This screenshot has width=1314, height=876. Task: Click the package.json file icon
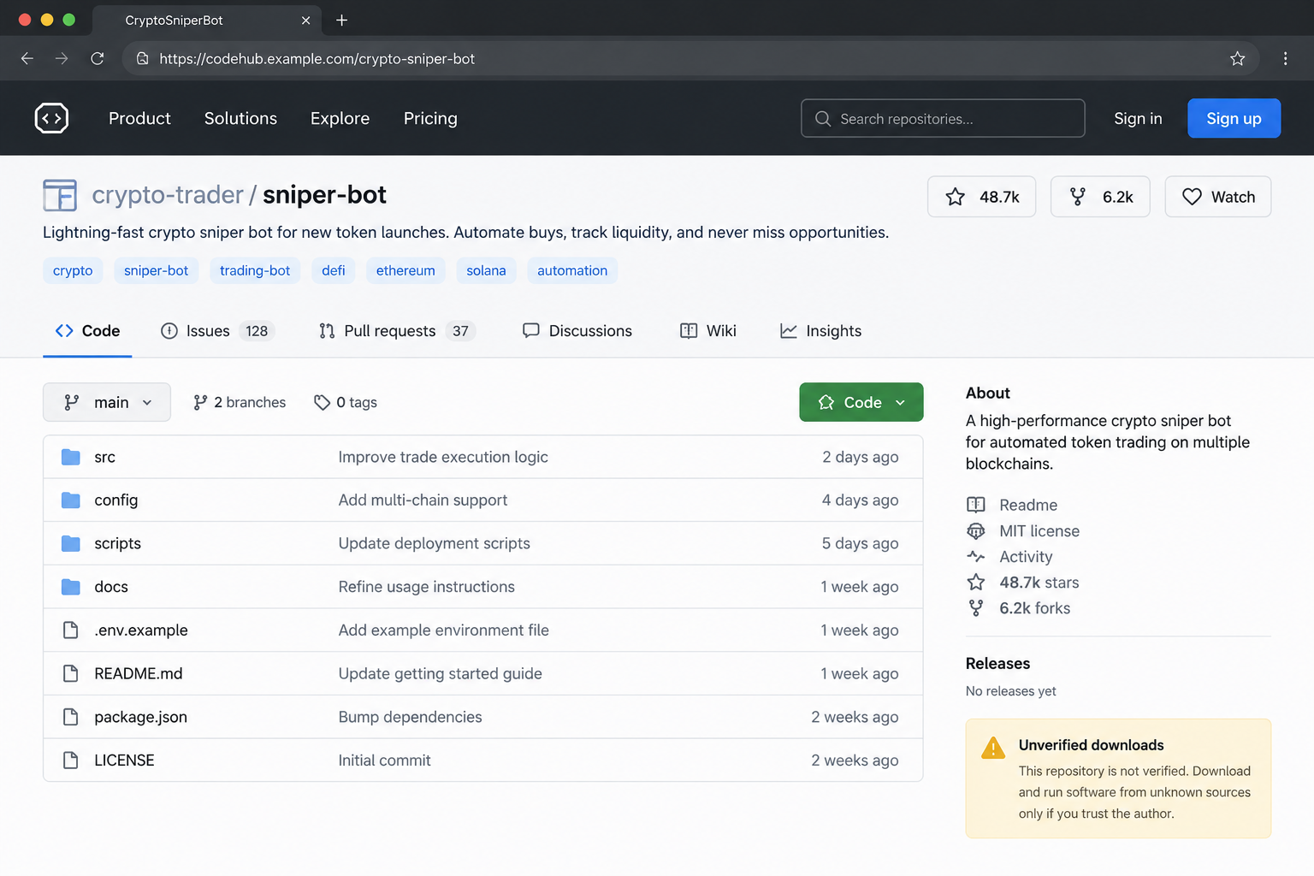click(x=71, y=717)
